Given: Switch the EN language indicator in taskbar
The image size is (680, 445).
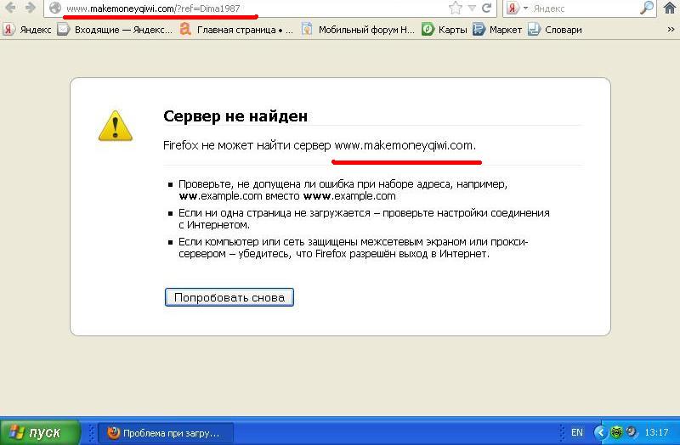Looking at the screenshot, I should [x=577, y=432].
